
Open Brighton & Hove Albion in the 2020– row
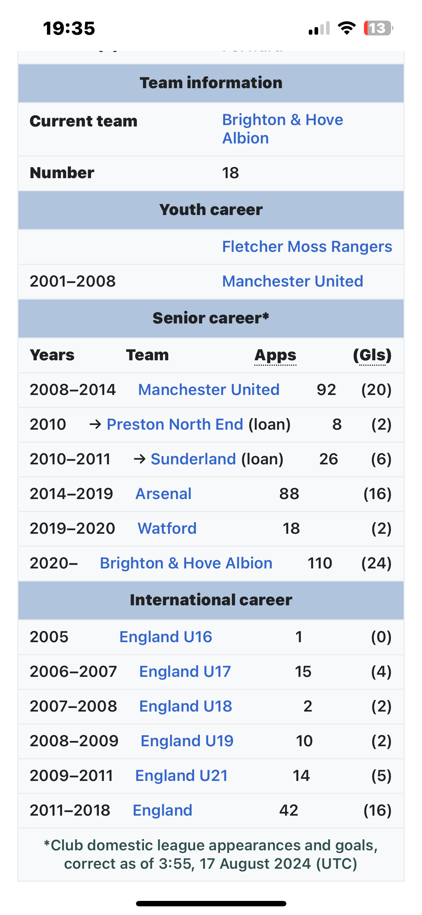point(186,563)
